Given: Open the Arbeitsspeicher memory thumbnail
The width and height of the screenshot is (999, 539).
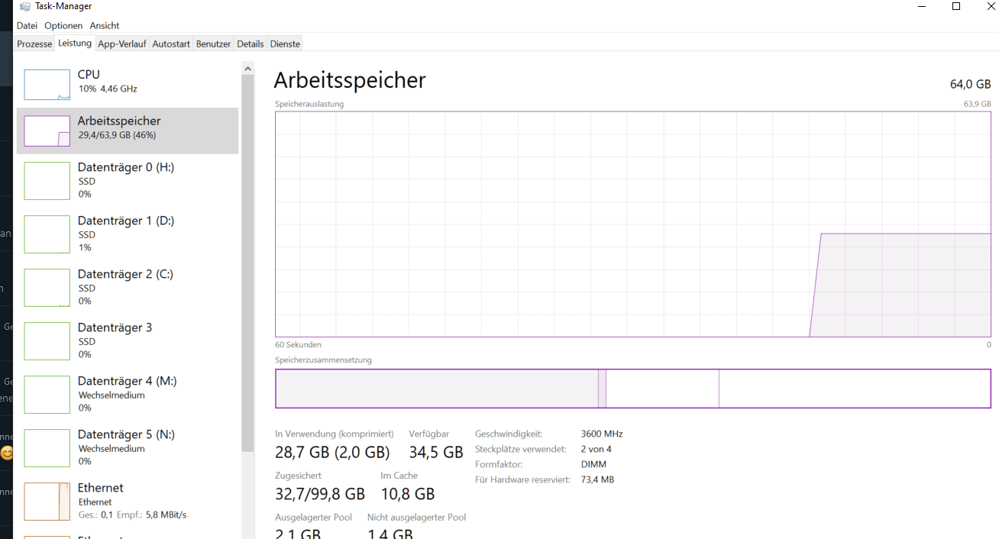Looking at the screenshot, I should pyautogui.click(x=47, y=131).
